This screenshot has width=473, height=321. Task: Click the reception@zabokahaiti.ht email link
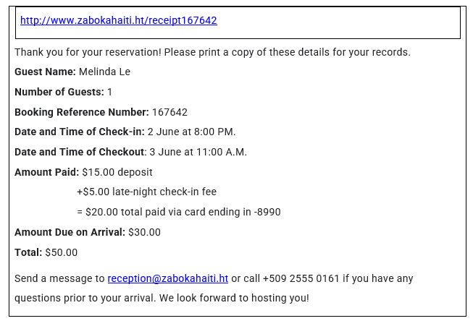click(x=167, y=278)
